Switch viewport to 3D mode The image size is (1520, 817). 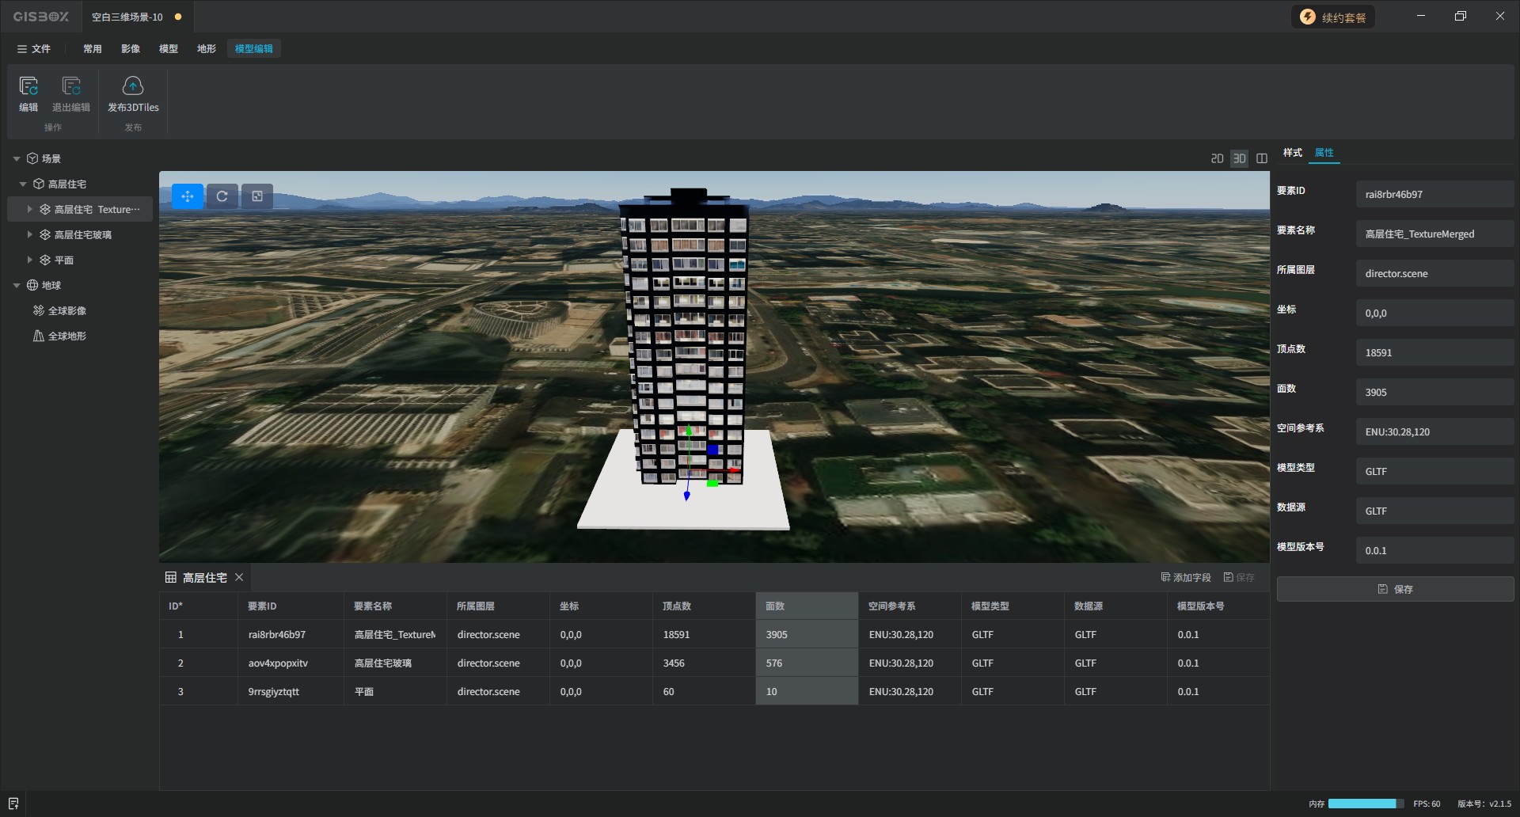coord(1239,158)
